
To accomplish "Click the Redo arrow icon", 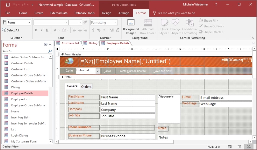I will (x=24, y=5).
